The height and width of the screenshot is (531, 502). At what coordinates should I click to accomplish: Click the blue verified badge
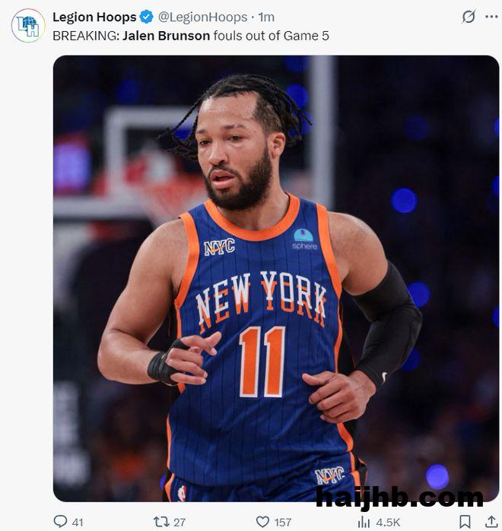pyautogui.click(x=147, y=17)
